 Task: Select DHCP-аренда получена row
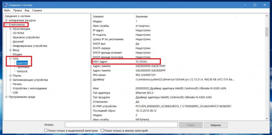163,57
